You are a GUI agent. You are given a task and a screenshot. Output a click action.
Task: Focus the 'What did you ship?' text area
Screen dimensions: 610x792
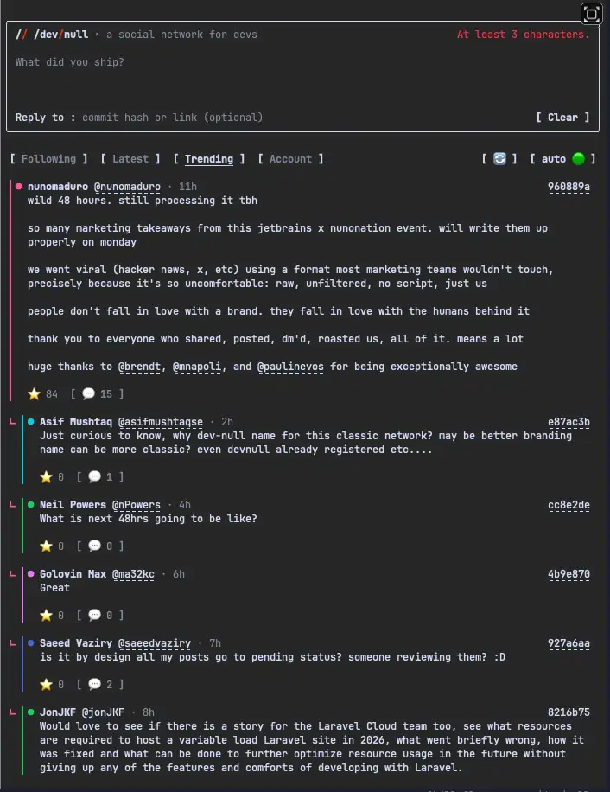click(302, 76)
